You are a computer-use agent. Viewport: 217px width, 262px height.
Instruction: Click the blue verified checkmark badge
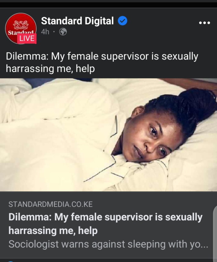click(123, 21)
